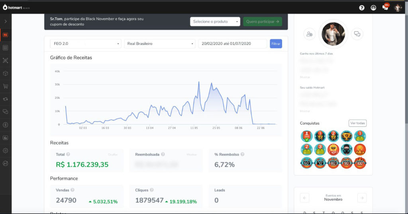The image size is (408, 214).
Task: Click the date range input field
Action: (x=233, y=44)
